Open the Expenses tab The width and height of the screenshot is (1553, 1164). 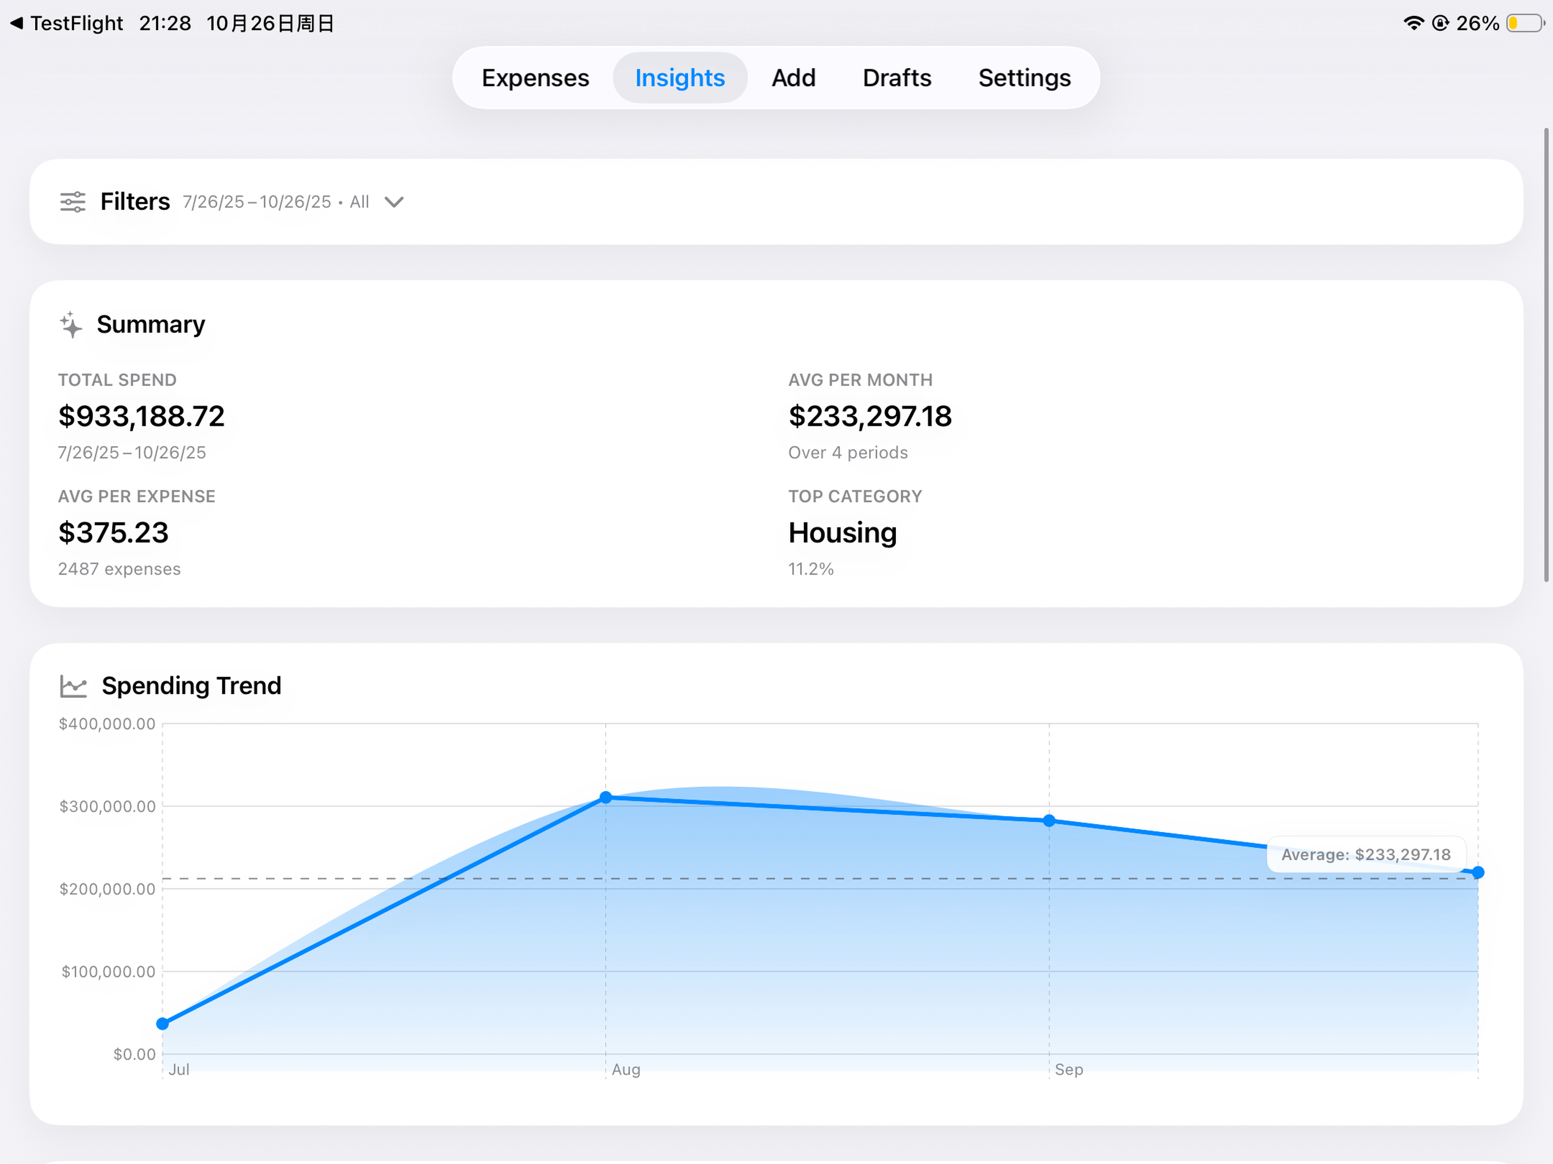(535, 78)
